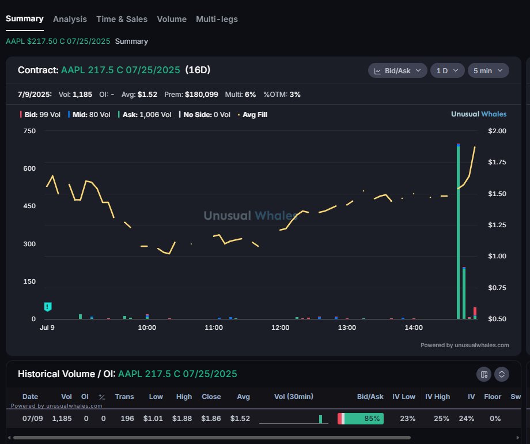This screenshot has height=444, width=530.
Task: Open the Multi-legs tab
Action: (217, 19)
